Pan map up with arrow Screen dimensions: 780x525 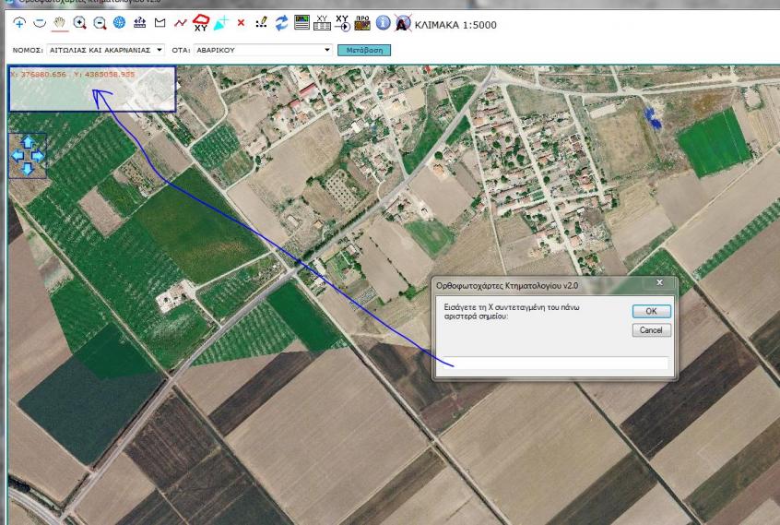pyautogui.click(x=28, y=142)
